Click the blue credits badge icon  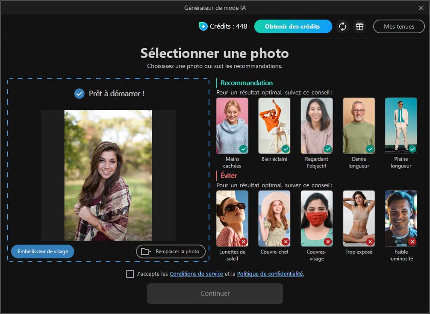(203, 26)
